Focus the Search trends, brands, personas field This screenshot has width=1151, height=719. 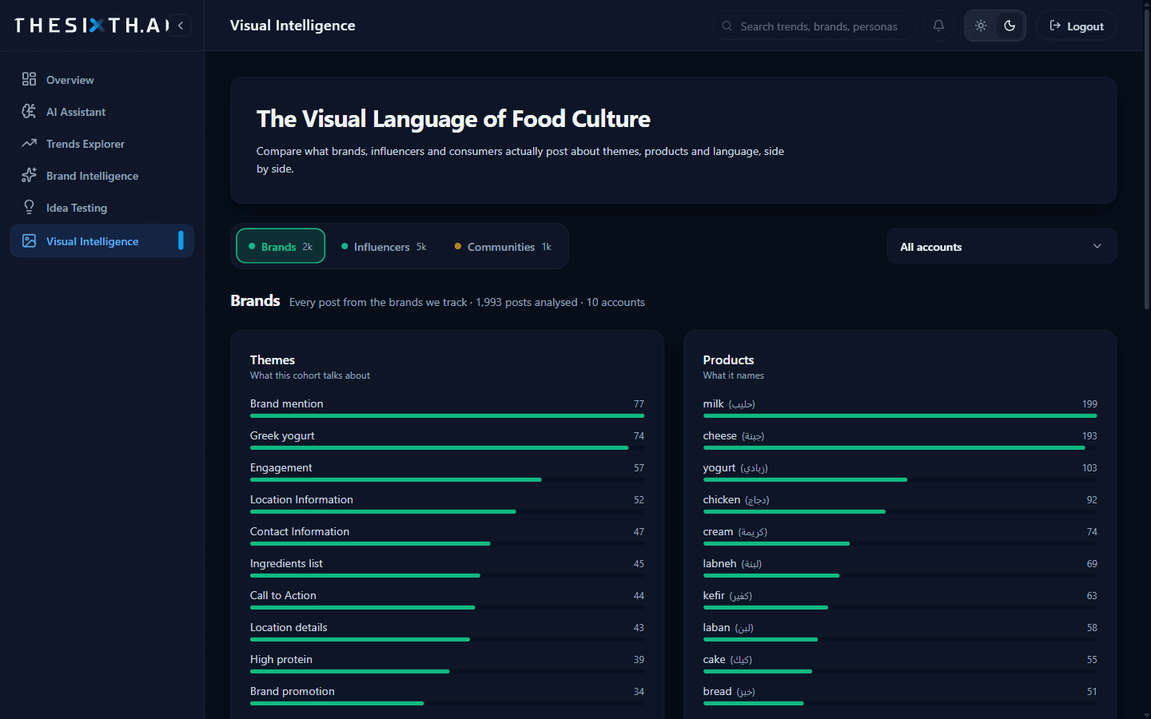coord(813,26)
